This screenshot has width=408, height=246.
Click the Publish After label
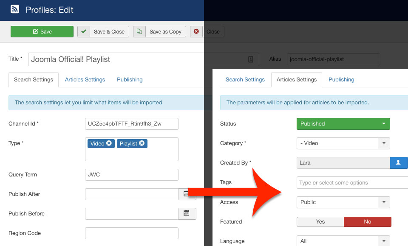coord(24,194)
